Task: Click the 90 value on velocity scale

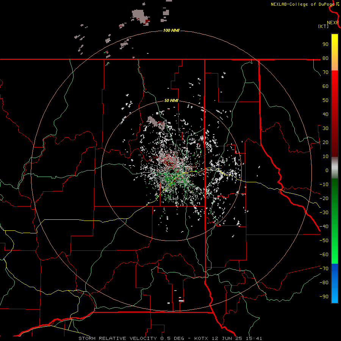Action: tap(325, 44)
